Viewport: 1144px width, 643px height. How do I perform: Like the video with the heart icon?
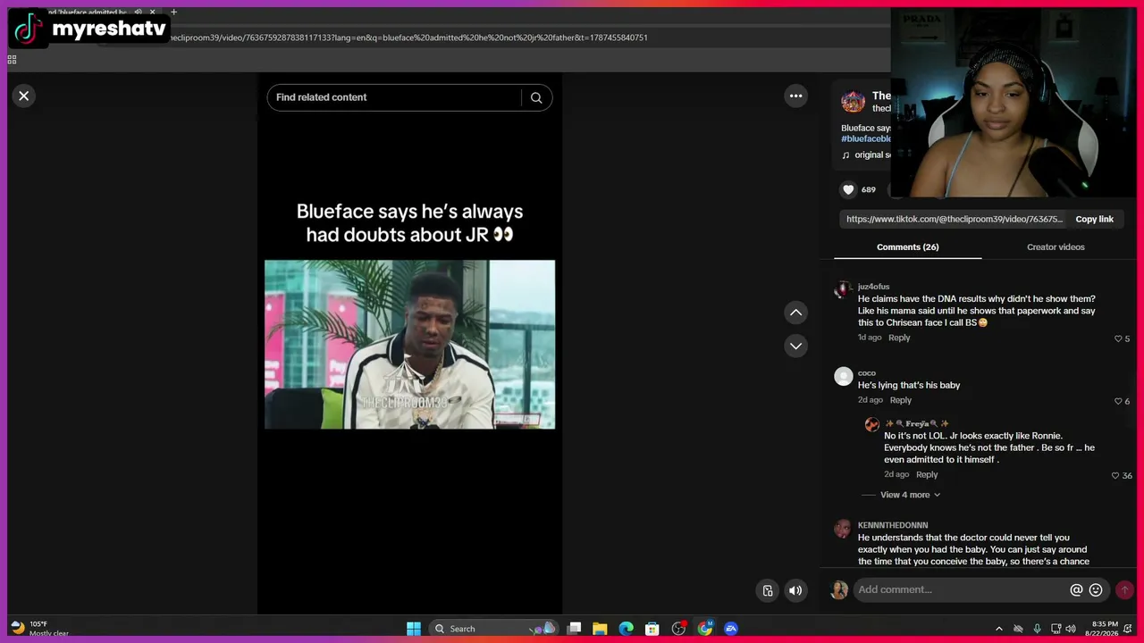point(848,189)
